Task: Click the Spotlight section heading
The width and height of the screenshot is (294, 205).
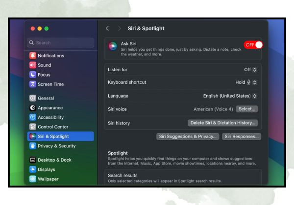Action: [x=118, y=153]
